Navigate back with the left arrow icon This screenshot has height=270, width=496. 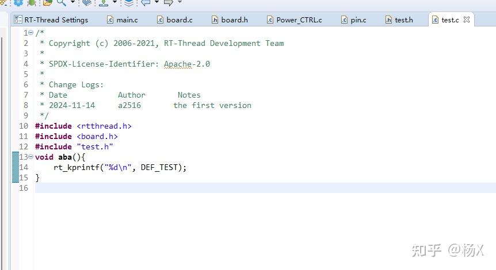(x=146, y=2)
